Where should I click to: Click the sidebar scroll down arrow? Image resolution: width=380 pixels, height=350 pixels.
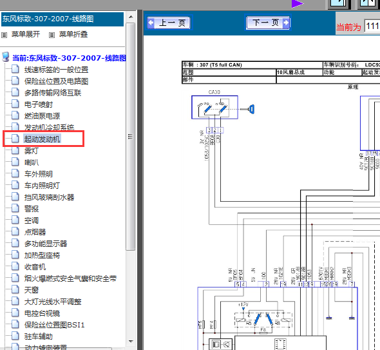[x=131, y=342]
